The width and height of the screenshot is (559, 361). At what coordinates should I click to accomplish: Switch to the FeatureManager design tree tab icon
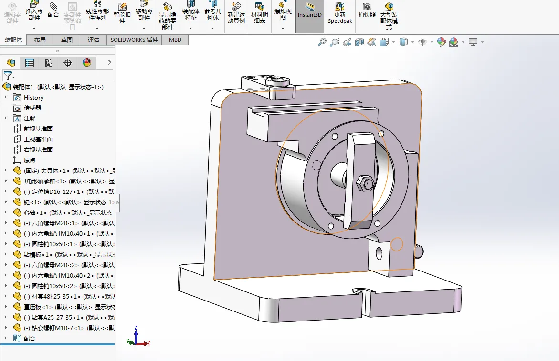[11, 63]
